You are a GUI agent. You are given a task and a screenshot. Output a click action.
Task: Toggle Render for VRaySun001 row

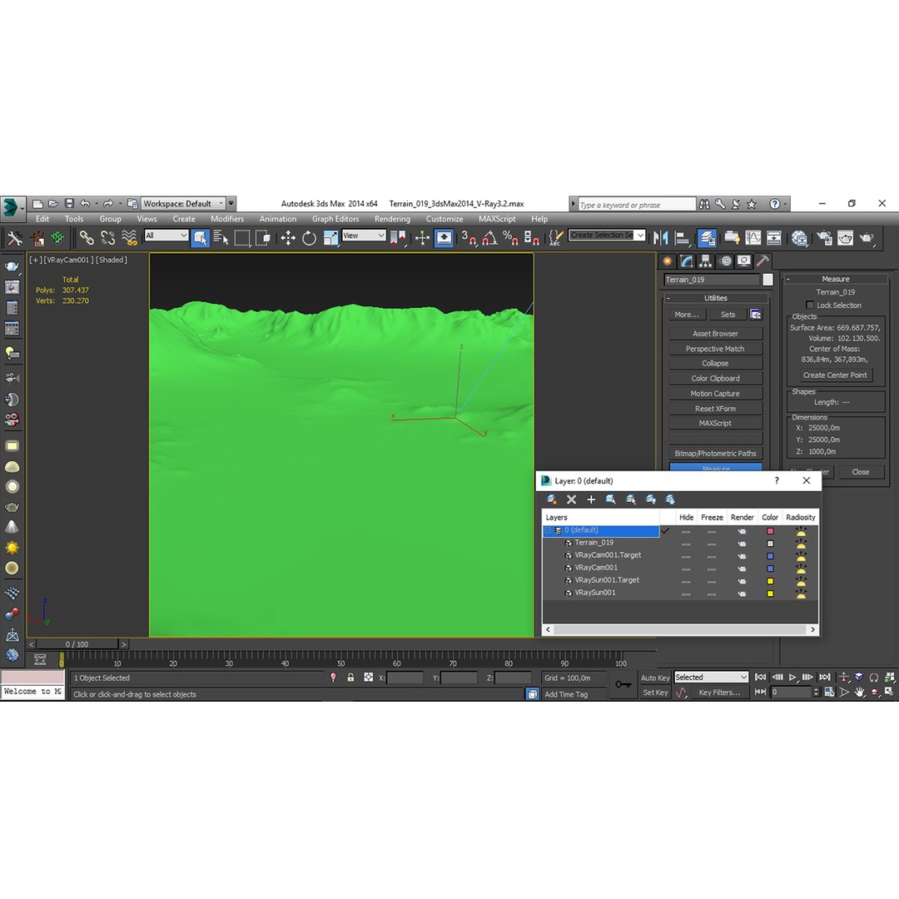point(742,594)
